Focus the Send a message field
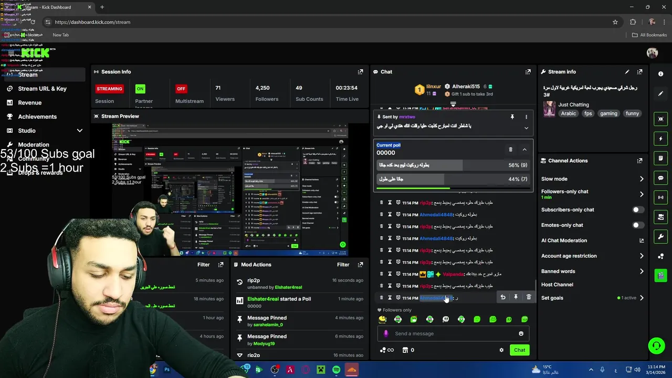 click(x=453, y=333)
